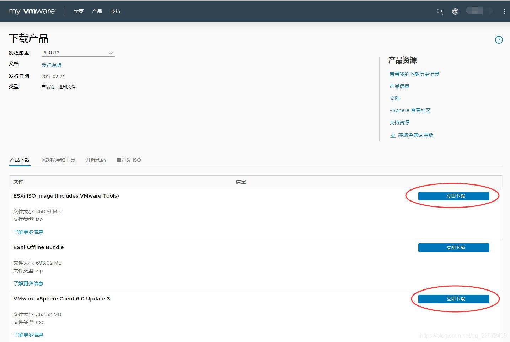Click the 产品的二进制文件 type value
The width and height of the screenshot is (510, 342).
tap(58, 87)
